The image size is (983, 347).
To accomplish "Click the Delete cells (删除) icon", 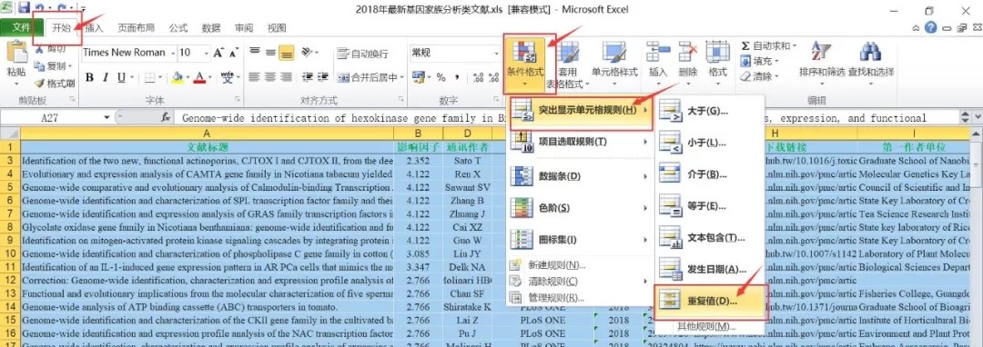I will [688, 53].
